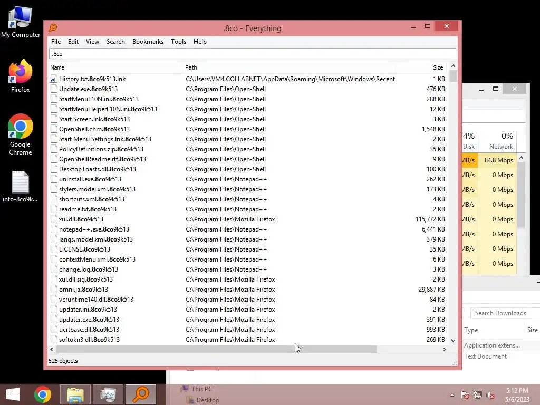The width and height of the screenshot is (540, 405).
Task: Select vcruntime140.dll.8co9k513 row
Action: pyautogui.click(x=248, y=300)
